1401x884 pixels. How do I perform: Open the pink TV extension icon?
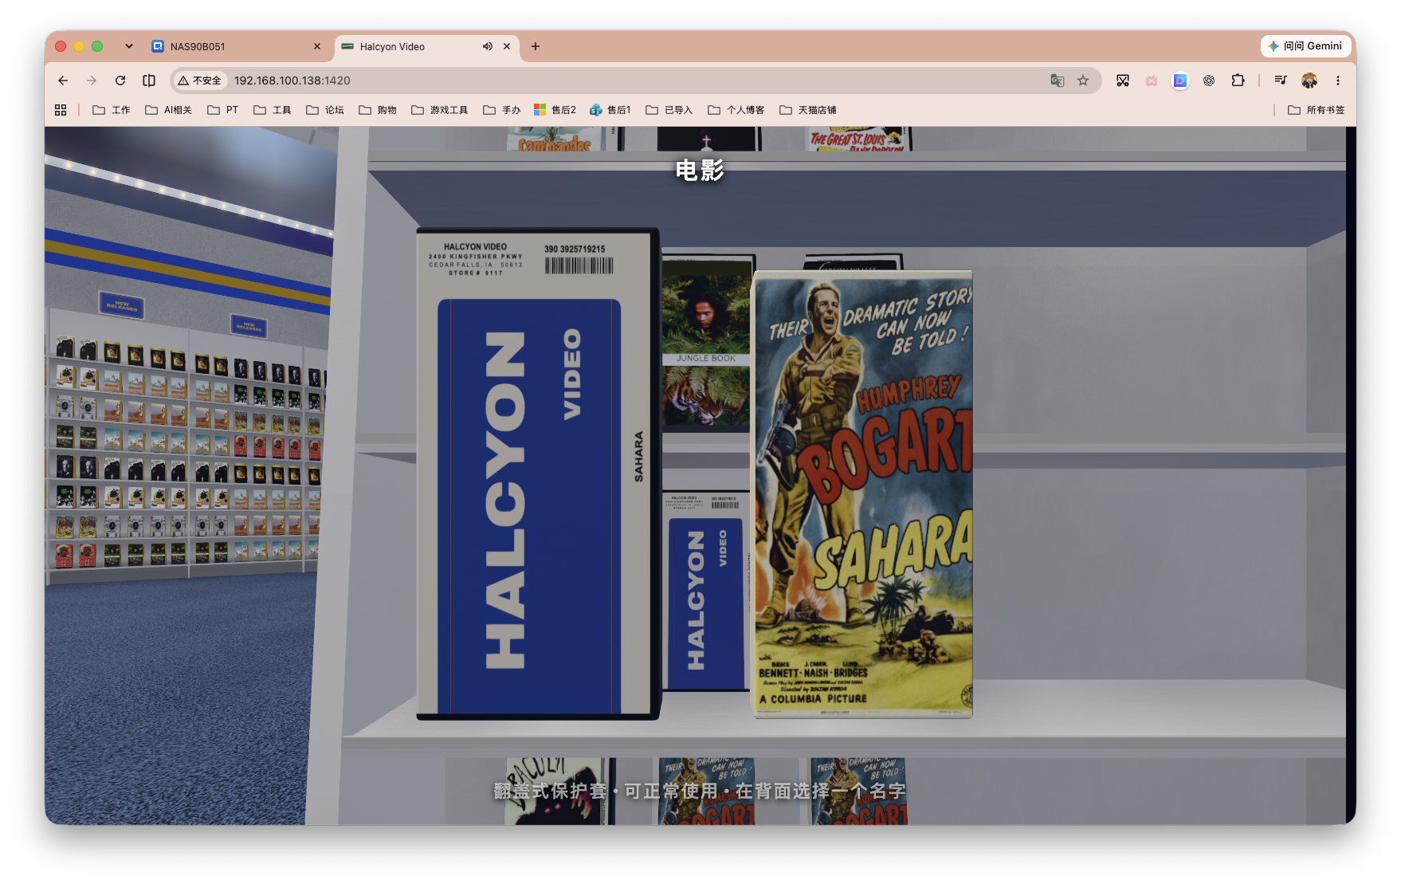tap(1152, 81)
